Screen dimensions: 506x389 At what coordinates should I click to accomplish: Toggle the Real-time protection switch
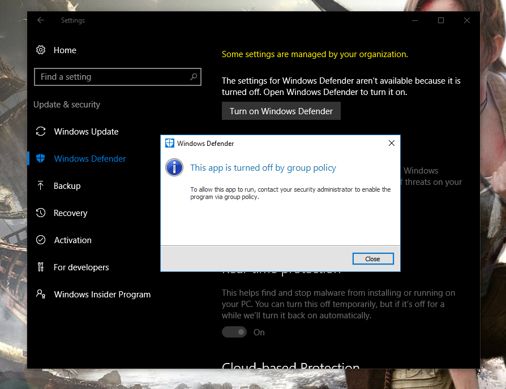point(234,332)
